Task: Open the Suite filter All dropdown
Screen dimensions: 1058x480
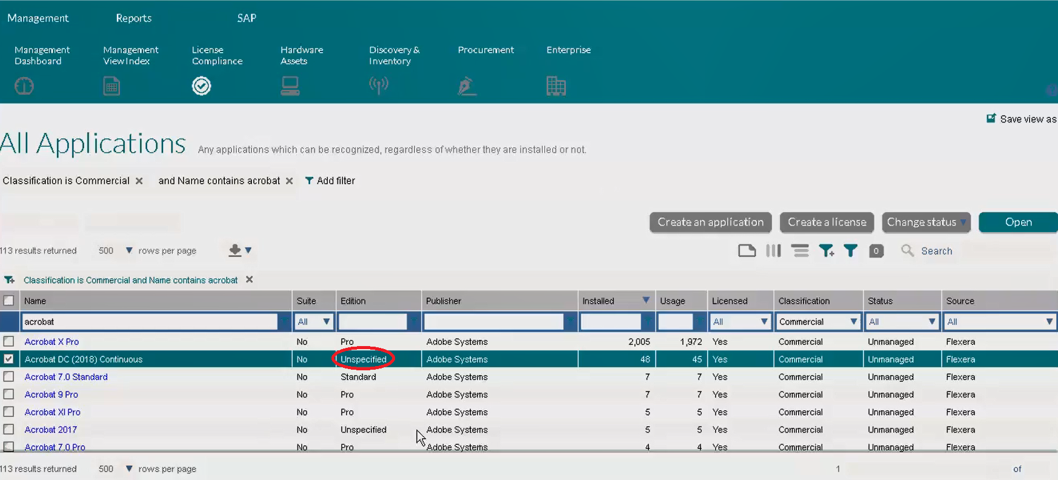Action: [x=314, y=322]
